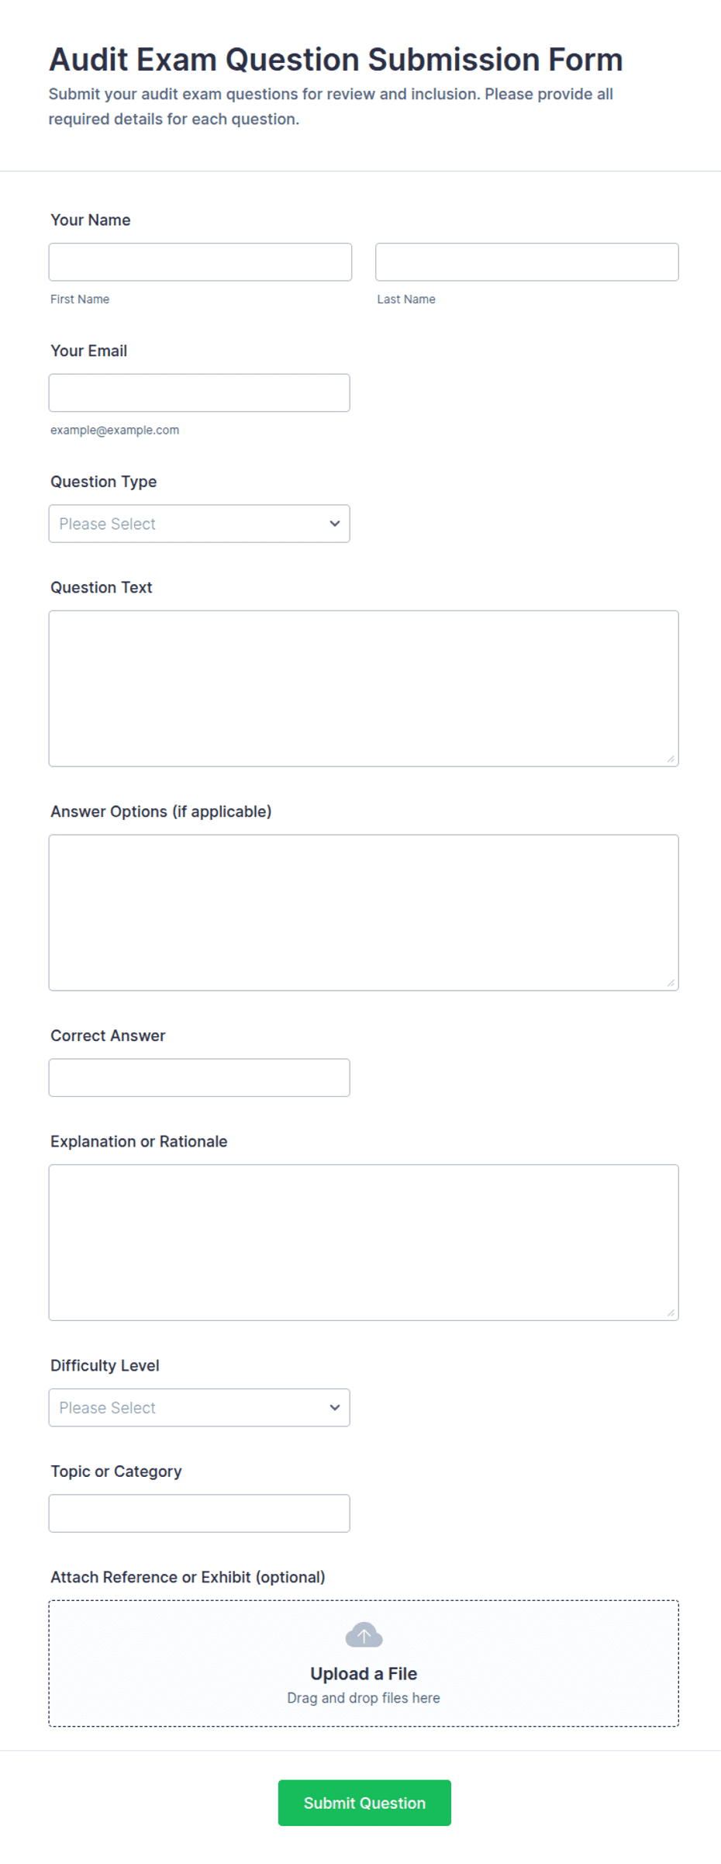Image resolution: width=721 pixels, height=1864 pixels.
Task: Click inside the Answer Options textarea
Action: tap(364, 913)
